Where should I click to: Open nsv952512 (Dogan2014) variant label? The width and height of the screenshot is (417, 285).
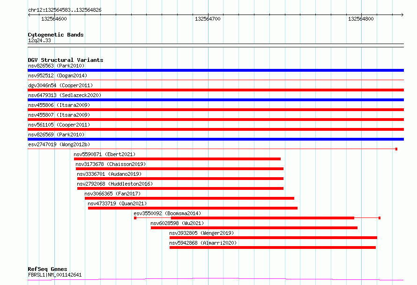point(58,75)
